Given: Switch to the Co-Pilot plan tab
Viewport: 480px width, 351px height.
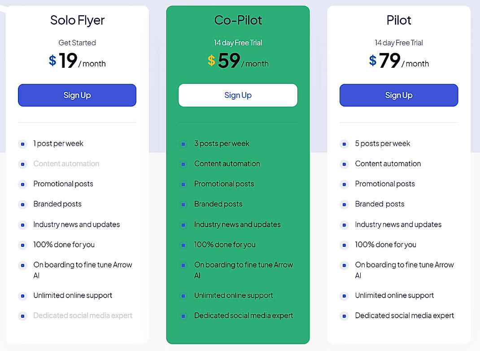Looking at the screenshot, I should point(238,20).
